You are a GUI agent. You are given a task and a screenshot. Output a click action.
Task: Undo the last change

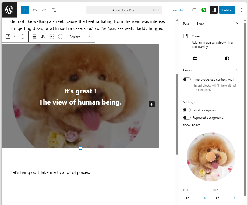coord(35,10)
